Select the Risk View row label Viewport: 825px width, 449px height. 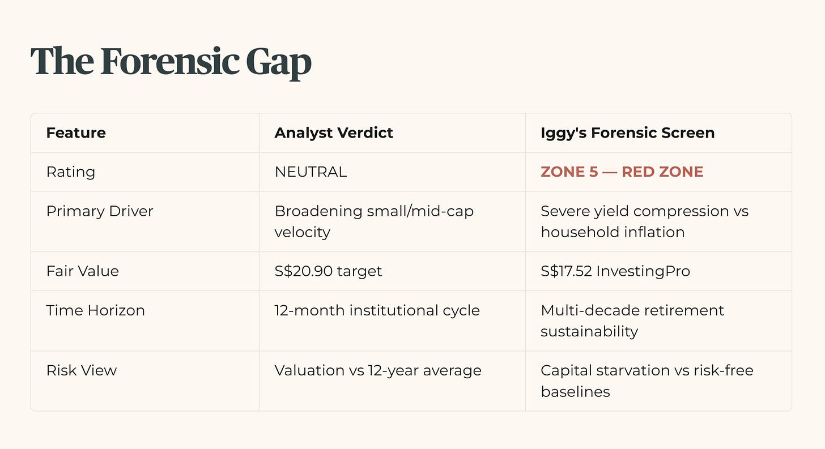pos(82,371)
